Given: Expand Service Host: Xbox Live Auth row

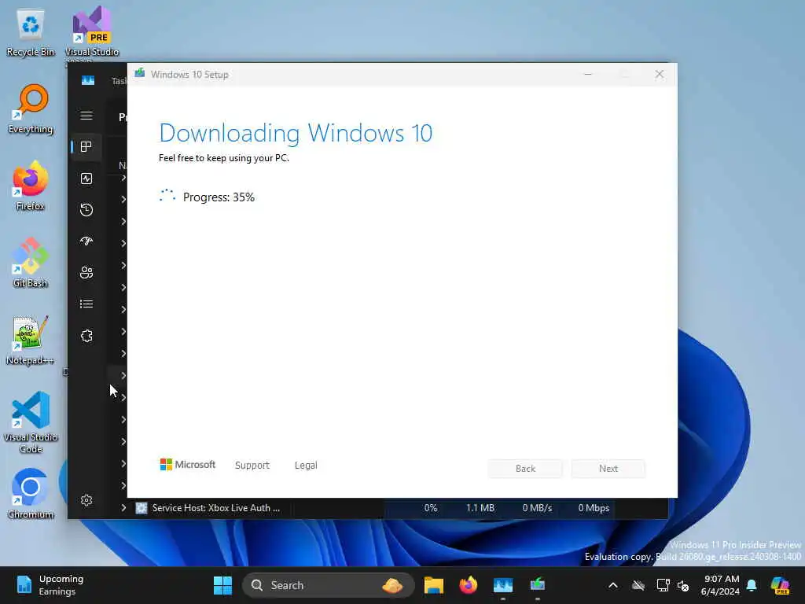Looking at the screenshot, I should tap(123, 507).
